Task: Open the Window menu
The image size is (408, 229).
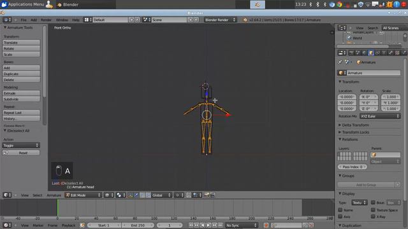Action: point(62,20)
